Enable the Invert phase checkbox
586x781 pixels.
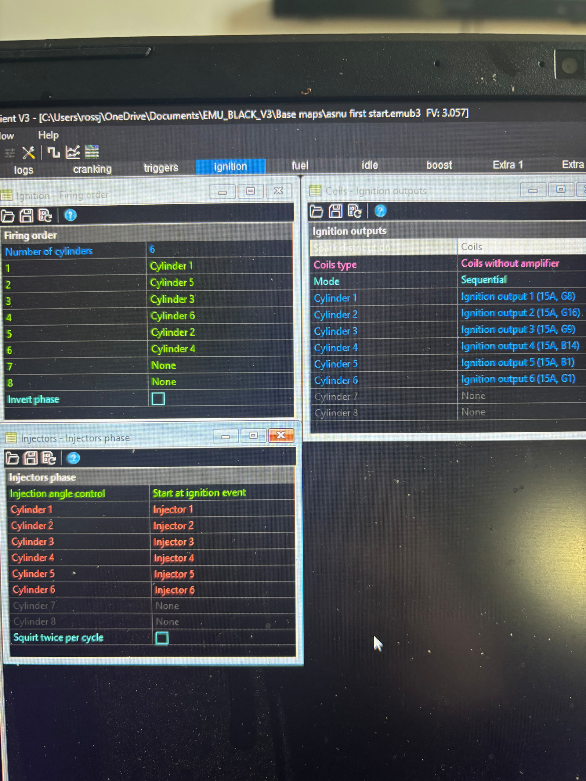158,399
